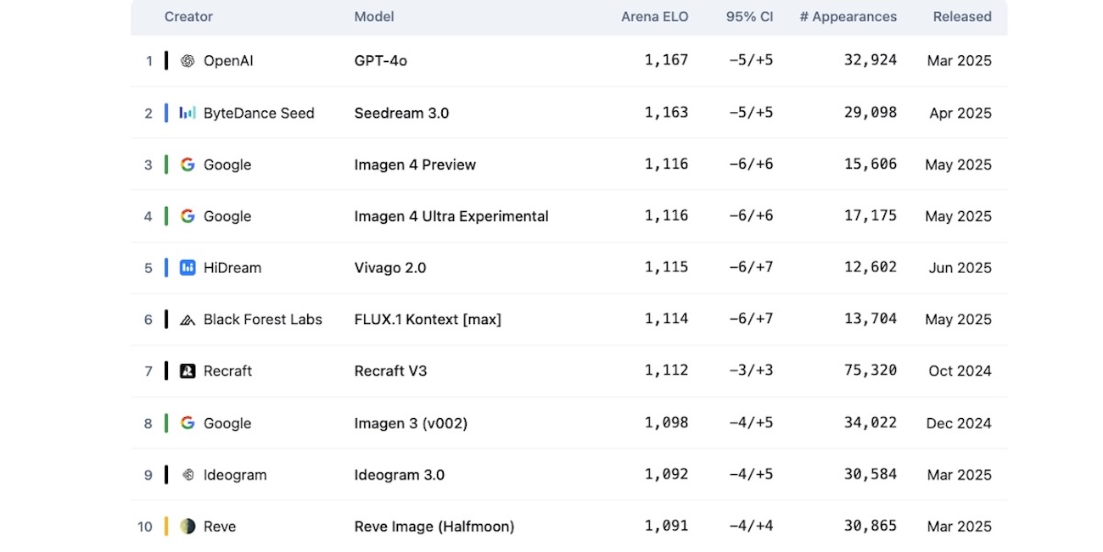Open the GPT-4o model entry
Image resolution: width=1103 pixels, height=552 pixels.
click(x=380, y=61)
